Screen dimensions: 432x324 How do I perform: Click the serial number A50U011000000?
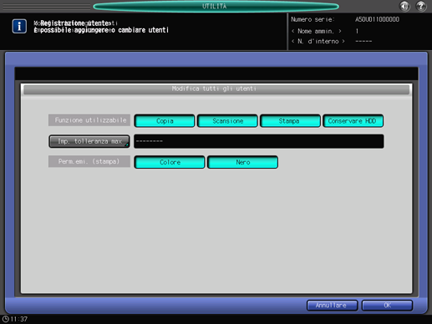click(377, 19)
